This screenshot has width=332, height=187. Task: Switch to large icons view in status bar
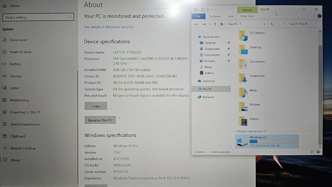click(x=319, y=152)
